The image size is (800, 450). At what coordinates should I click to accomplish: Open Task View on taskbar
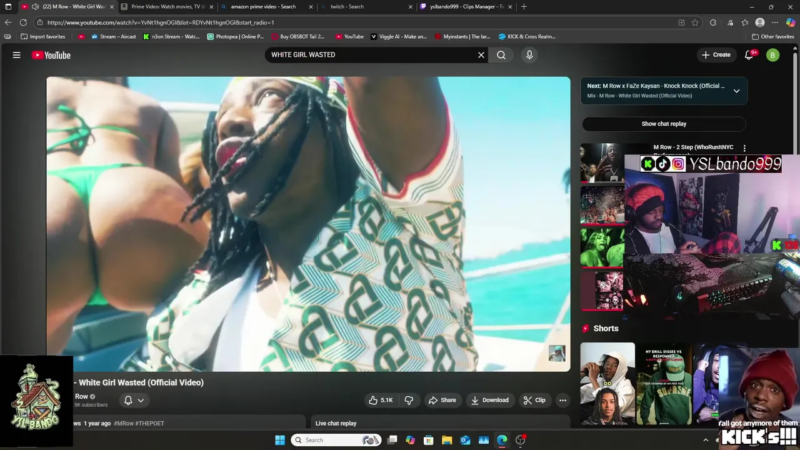point(392,440)
